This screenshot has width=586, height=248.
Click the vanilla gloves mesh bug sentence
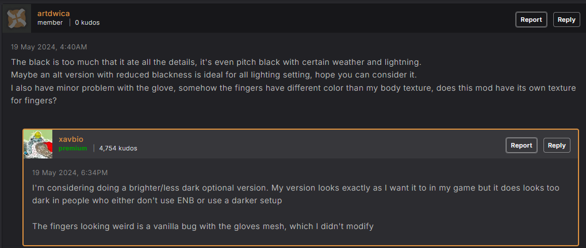[203, 226]
